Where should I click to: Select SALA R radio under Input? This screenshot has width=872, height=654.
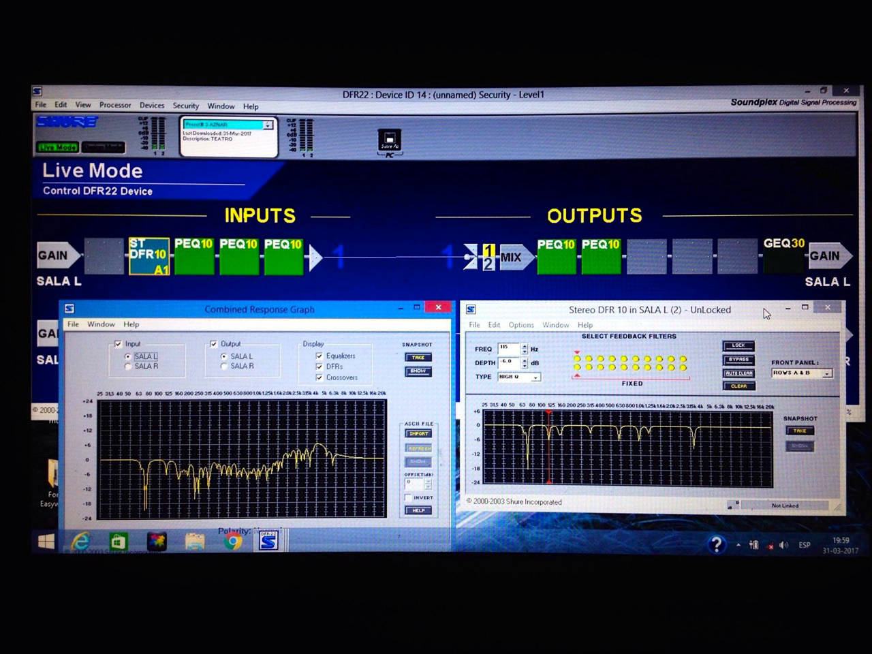[x=127, y=367]
